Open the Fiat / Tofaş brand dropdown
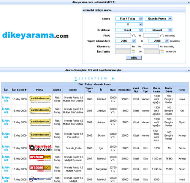This screenshot has width=190, height=183. [x=129, y=19]
